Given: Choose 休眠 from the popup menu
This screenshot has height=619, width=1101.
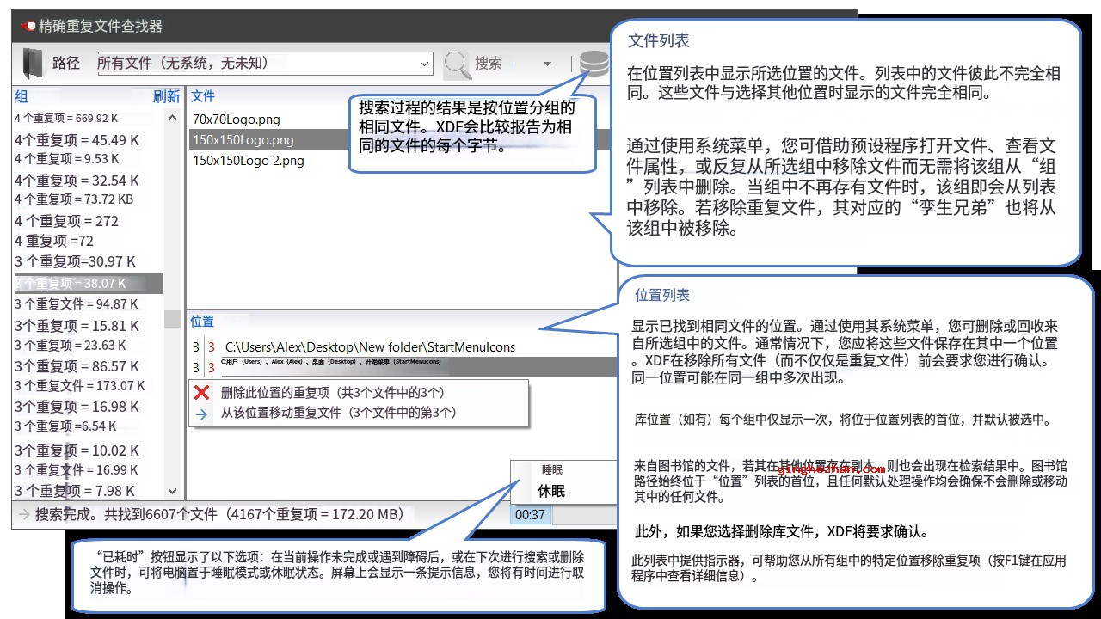Looking at the screenshot, I should pos(551,492).
